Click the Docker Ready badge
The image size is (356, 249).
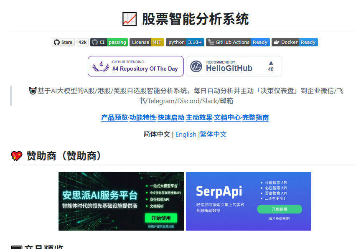click(x=295, y=42)
